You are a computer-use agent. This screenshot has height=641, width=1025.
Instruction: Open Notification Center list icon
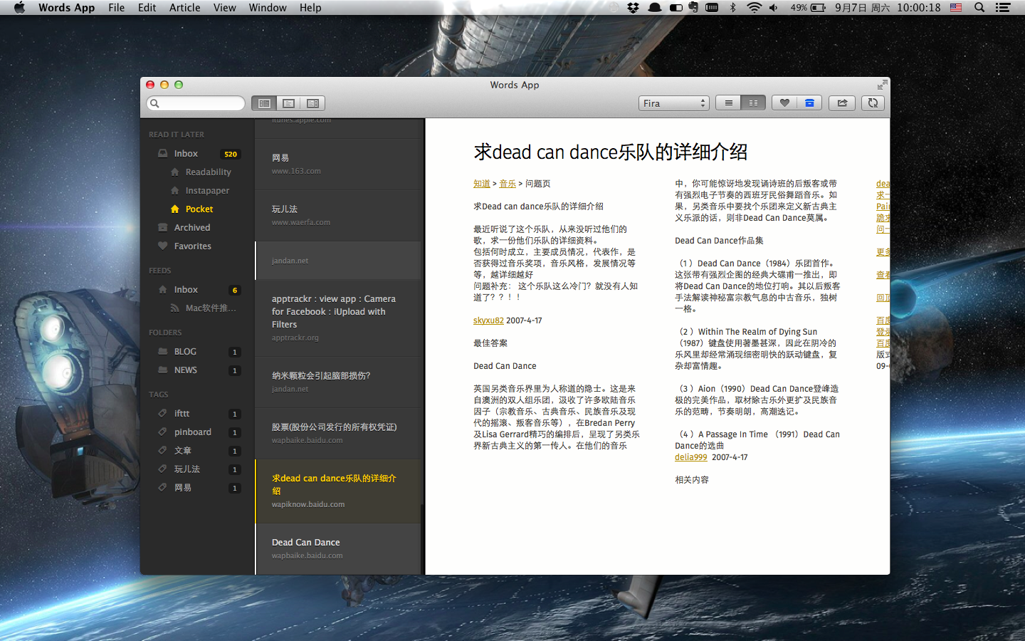point(1003,8)
